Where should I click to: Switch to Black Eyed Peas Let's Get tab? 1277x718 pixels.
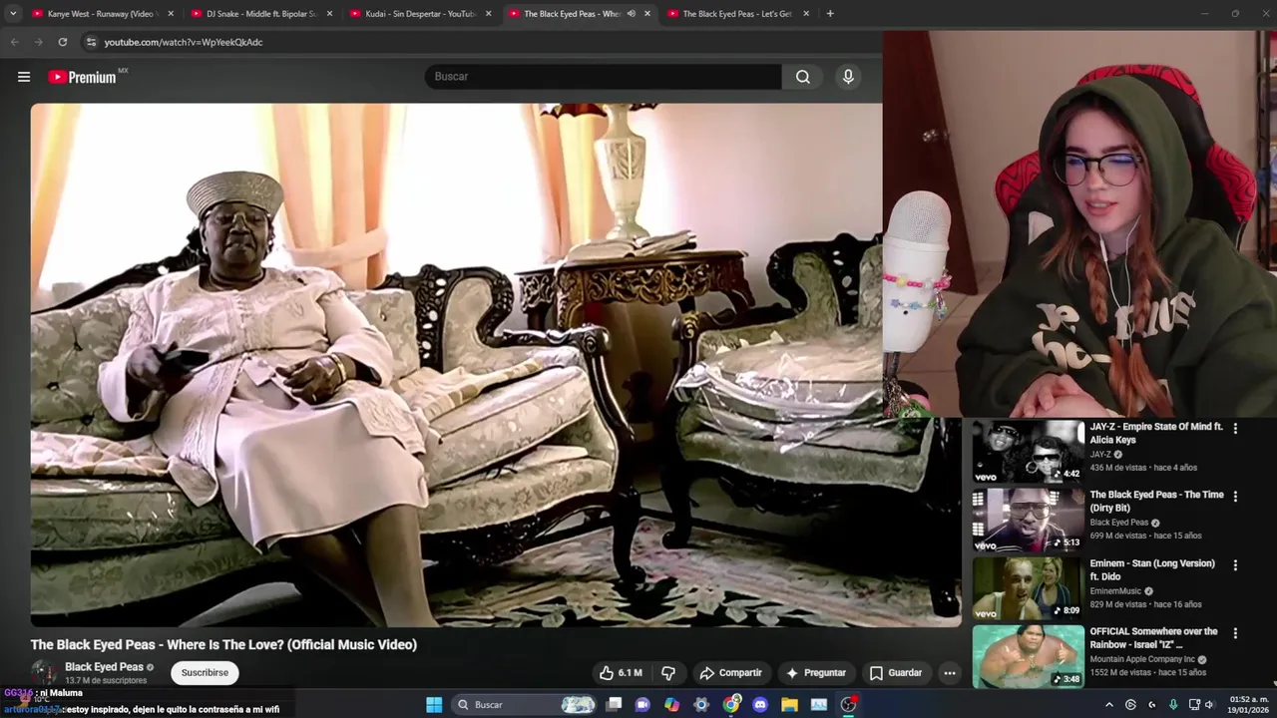pyautogui.click(x=736, y=14)
